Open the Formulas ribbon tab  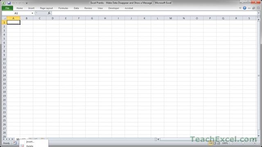[63, 8]
